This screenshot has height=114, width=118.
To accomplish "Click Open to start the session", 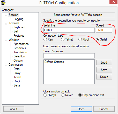I will [81, 109].
